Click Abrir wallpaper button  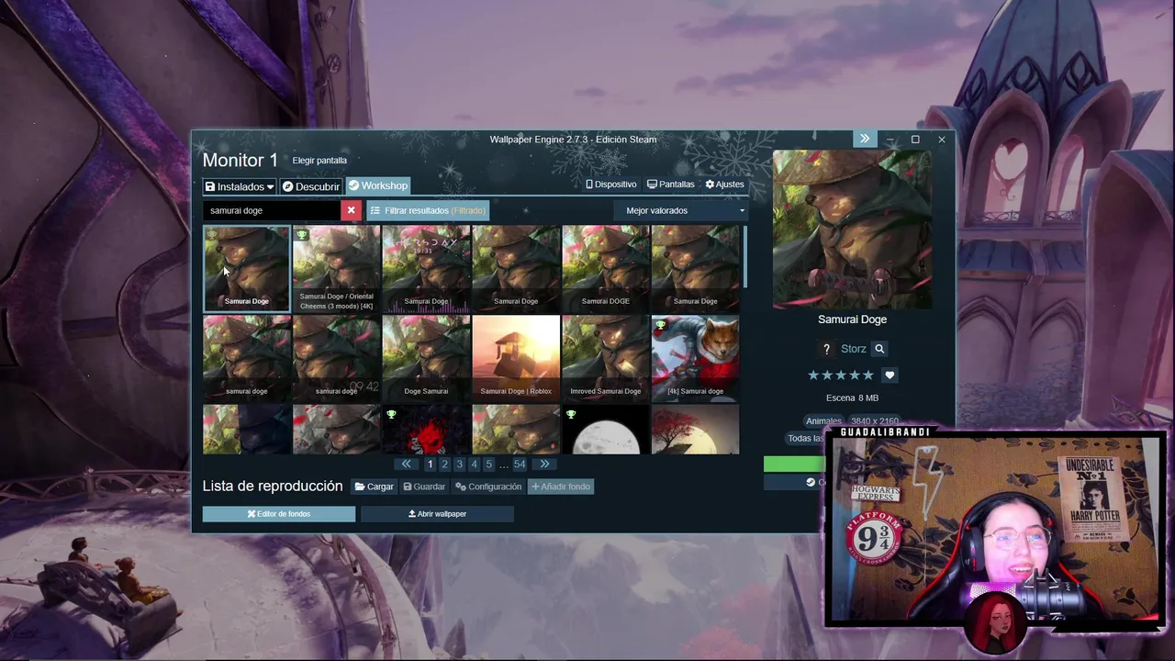(x=437, y=514)
